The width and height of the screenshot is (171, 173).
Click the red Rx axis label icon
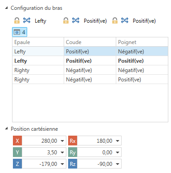[73, 141]
